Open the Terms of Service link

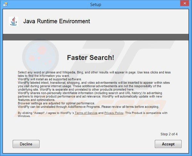(86, 113)
